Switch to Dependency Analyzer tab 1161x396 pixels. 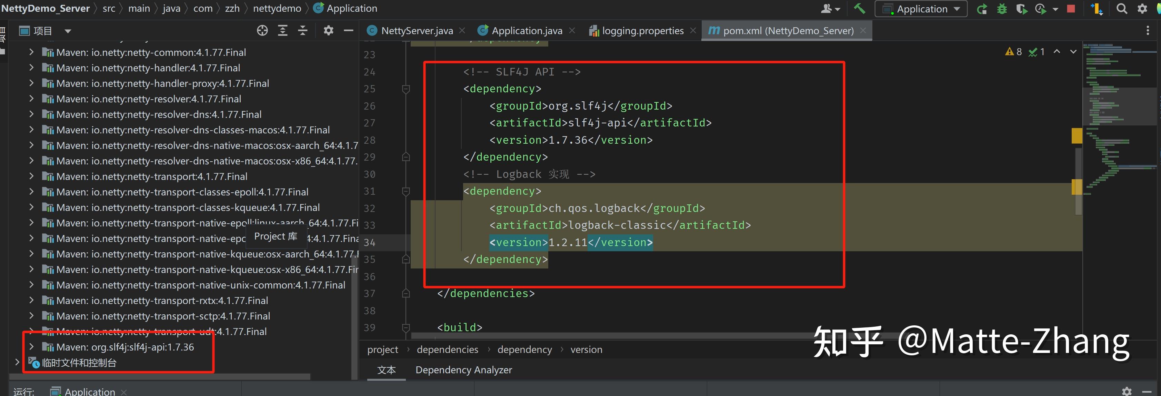463,370
